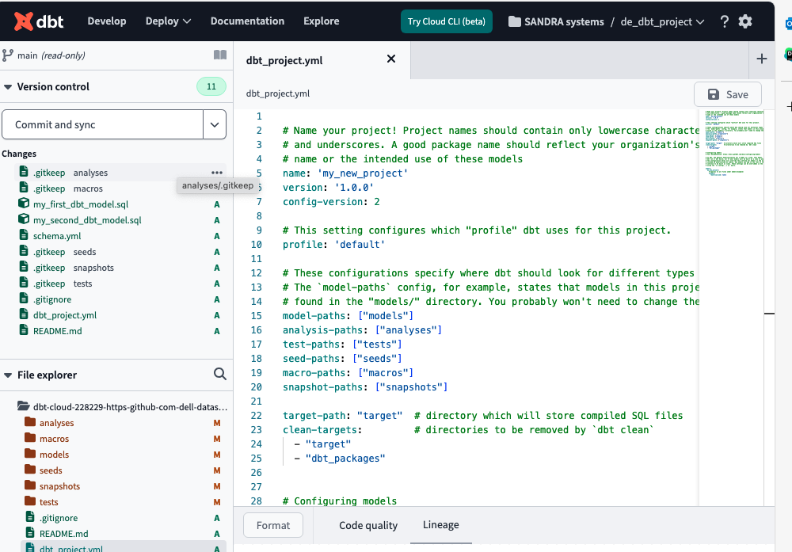Open changed file .gitkeep seeds
The image size is (792, 552).
(64, 252)
